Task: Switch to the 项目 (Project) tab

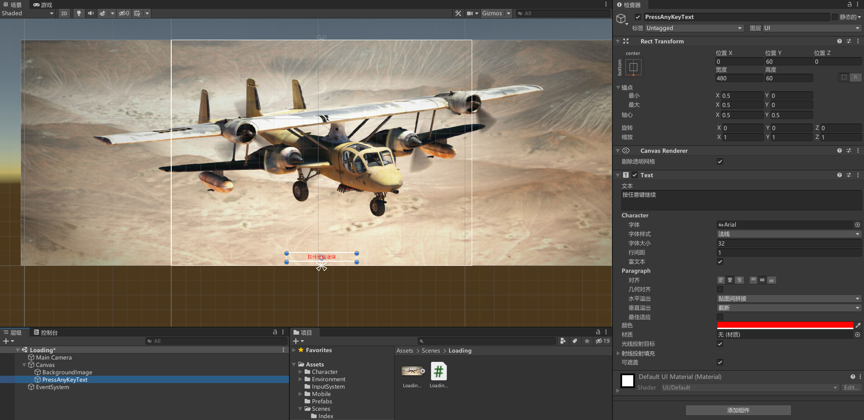Action: pyautogui.click(x=303, y=332)
